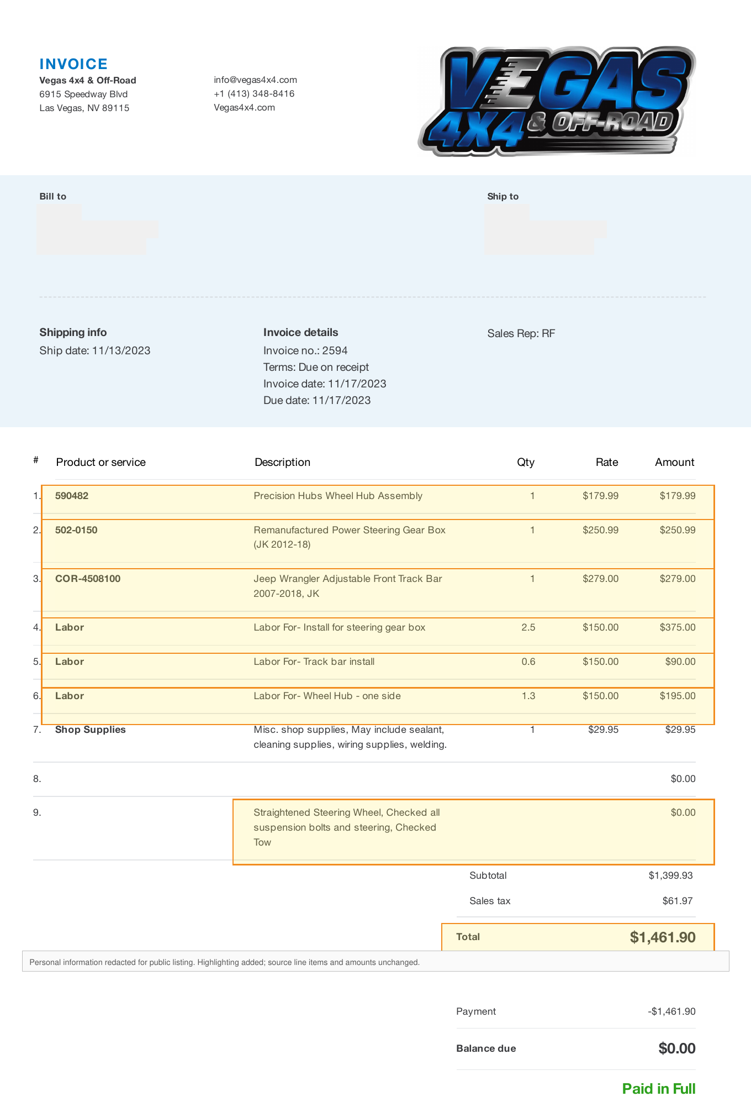751x1107 pixels.
Task: Click the Description column header
Action: pos(282,462)
